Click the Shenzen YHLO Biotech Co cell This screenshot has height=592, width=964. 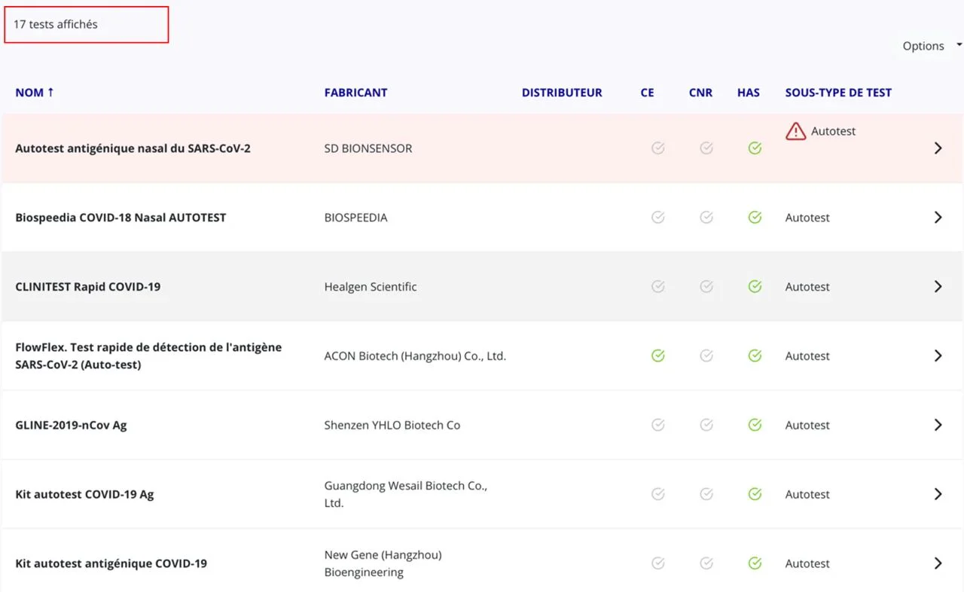[x=392, y=425]
